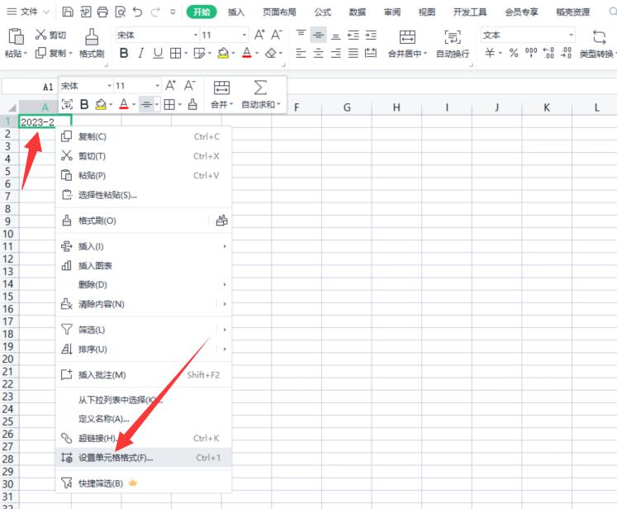Click the AutoSum sigma in mini toolbar
The width and height of the screenshot is (617, 509).
(260, 88)
